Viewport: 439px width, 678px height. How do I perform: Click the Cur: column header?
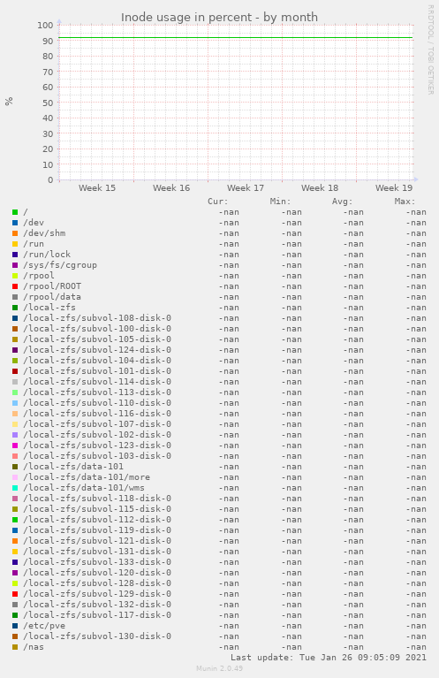tap(218, 202)
